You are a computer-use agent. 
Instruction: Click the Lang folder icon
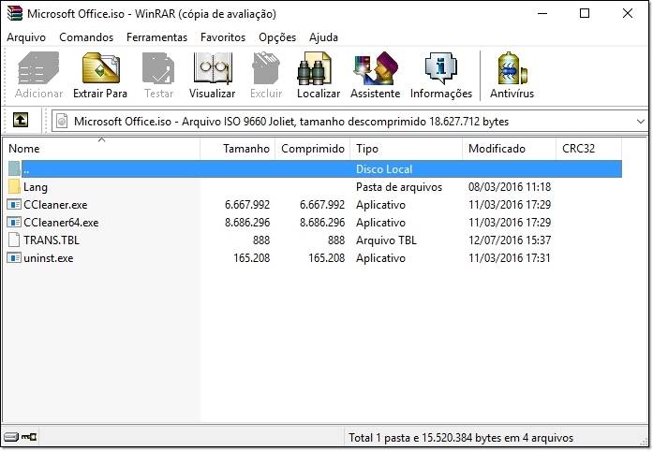click(14, 187)
